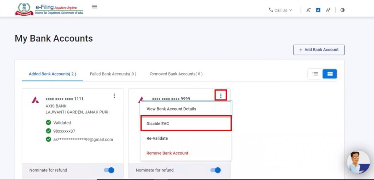Open the chatbot assistant avatar
The image size is (374, 180).
click(x=358, y=162)
